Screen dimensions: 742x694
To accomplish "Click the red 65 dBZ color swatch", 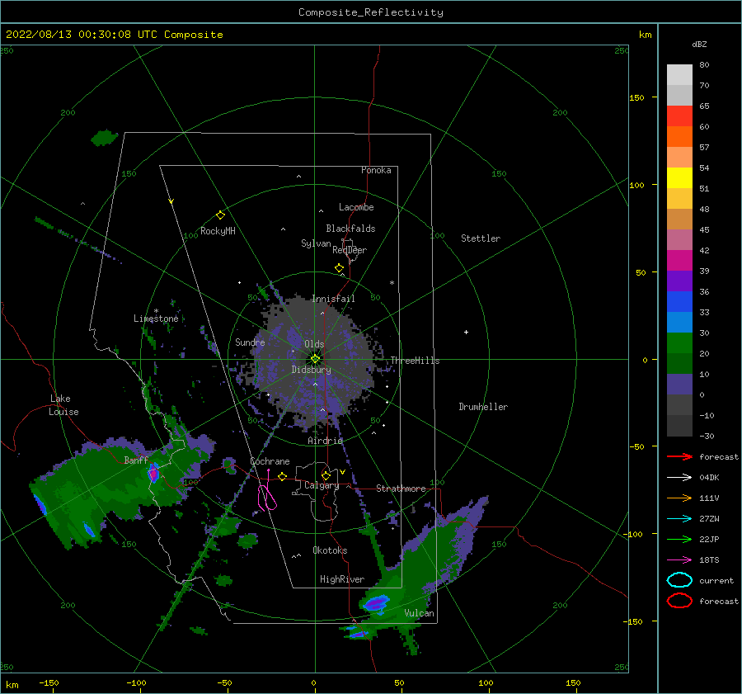I will click(679, 116).
